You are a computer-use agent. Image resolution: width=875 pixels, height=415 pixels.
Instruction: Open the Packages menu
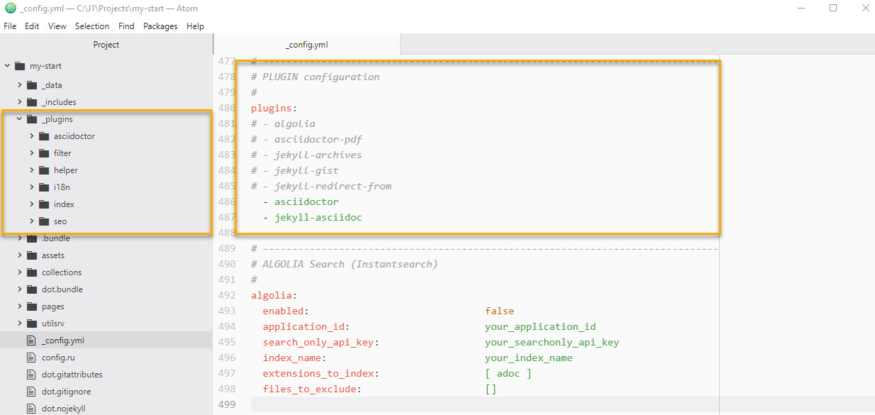(x=160, y=26)
